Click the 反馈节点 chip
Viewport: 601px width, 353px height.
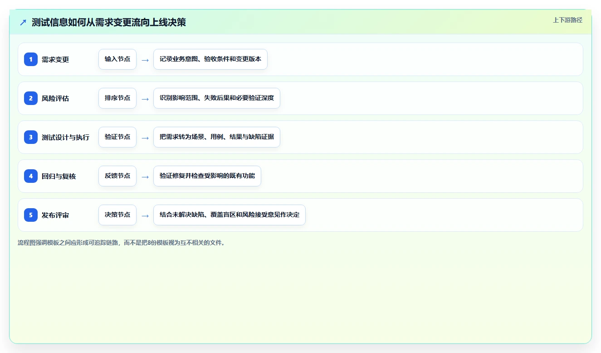tap(117, 176)
